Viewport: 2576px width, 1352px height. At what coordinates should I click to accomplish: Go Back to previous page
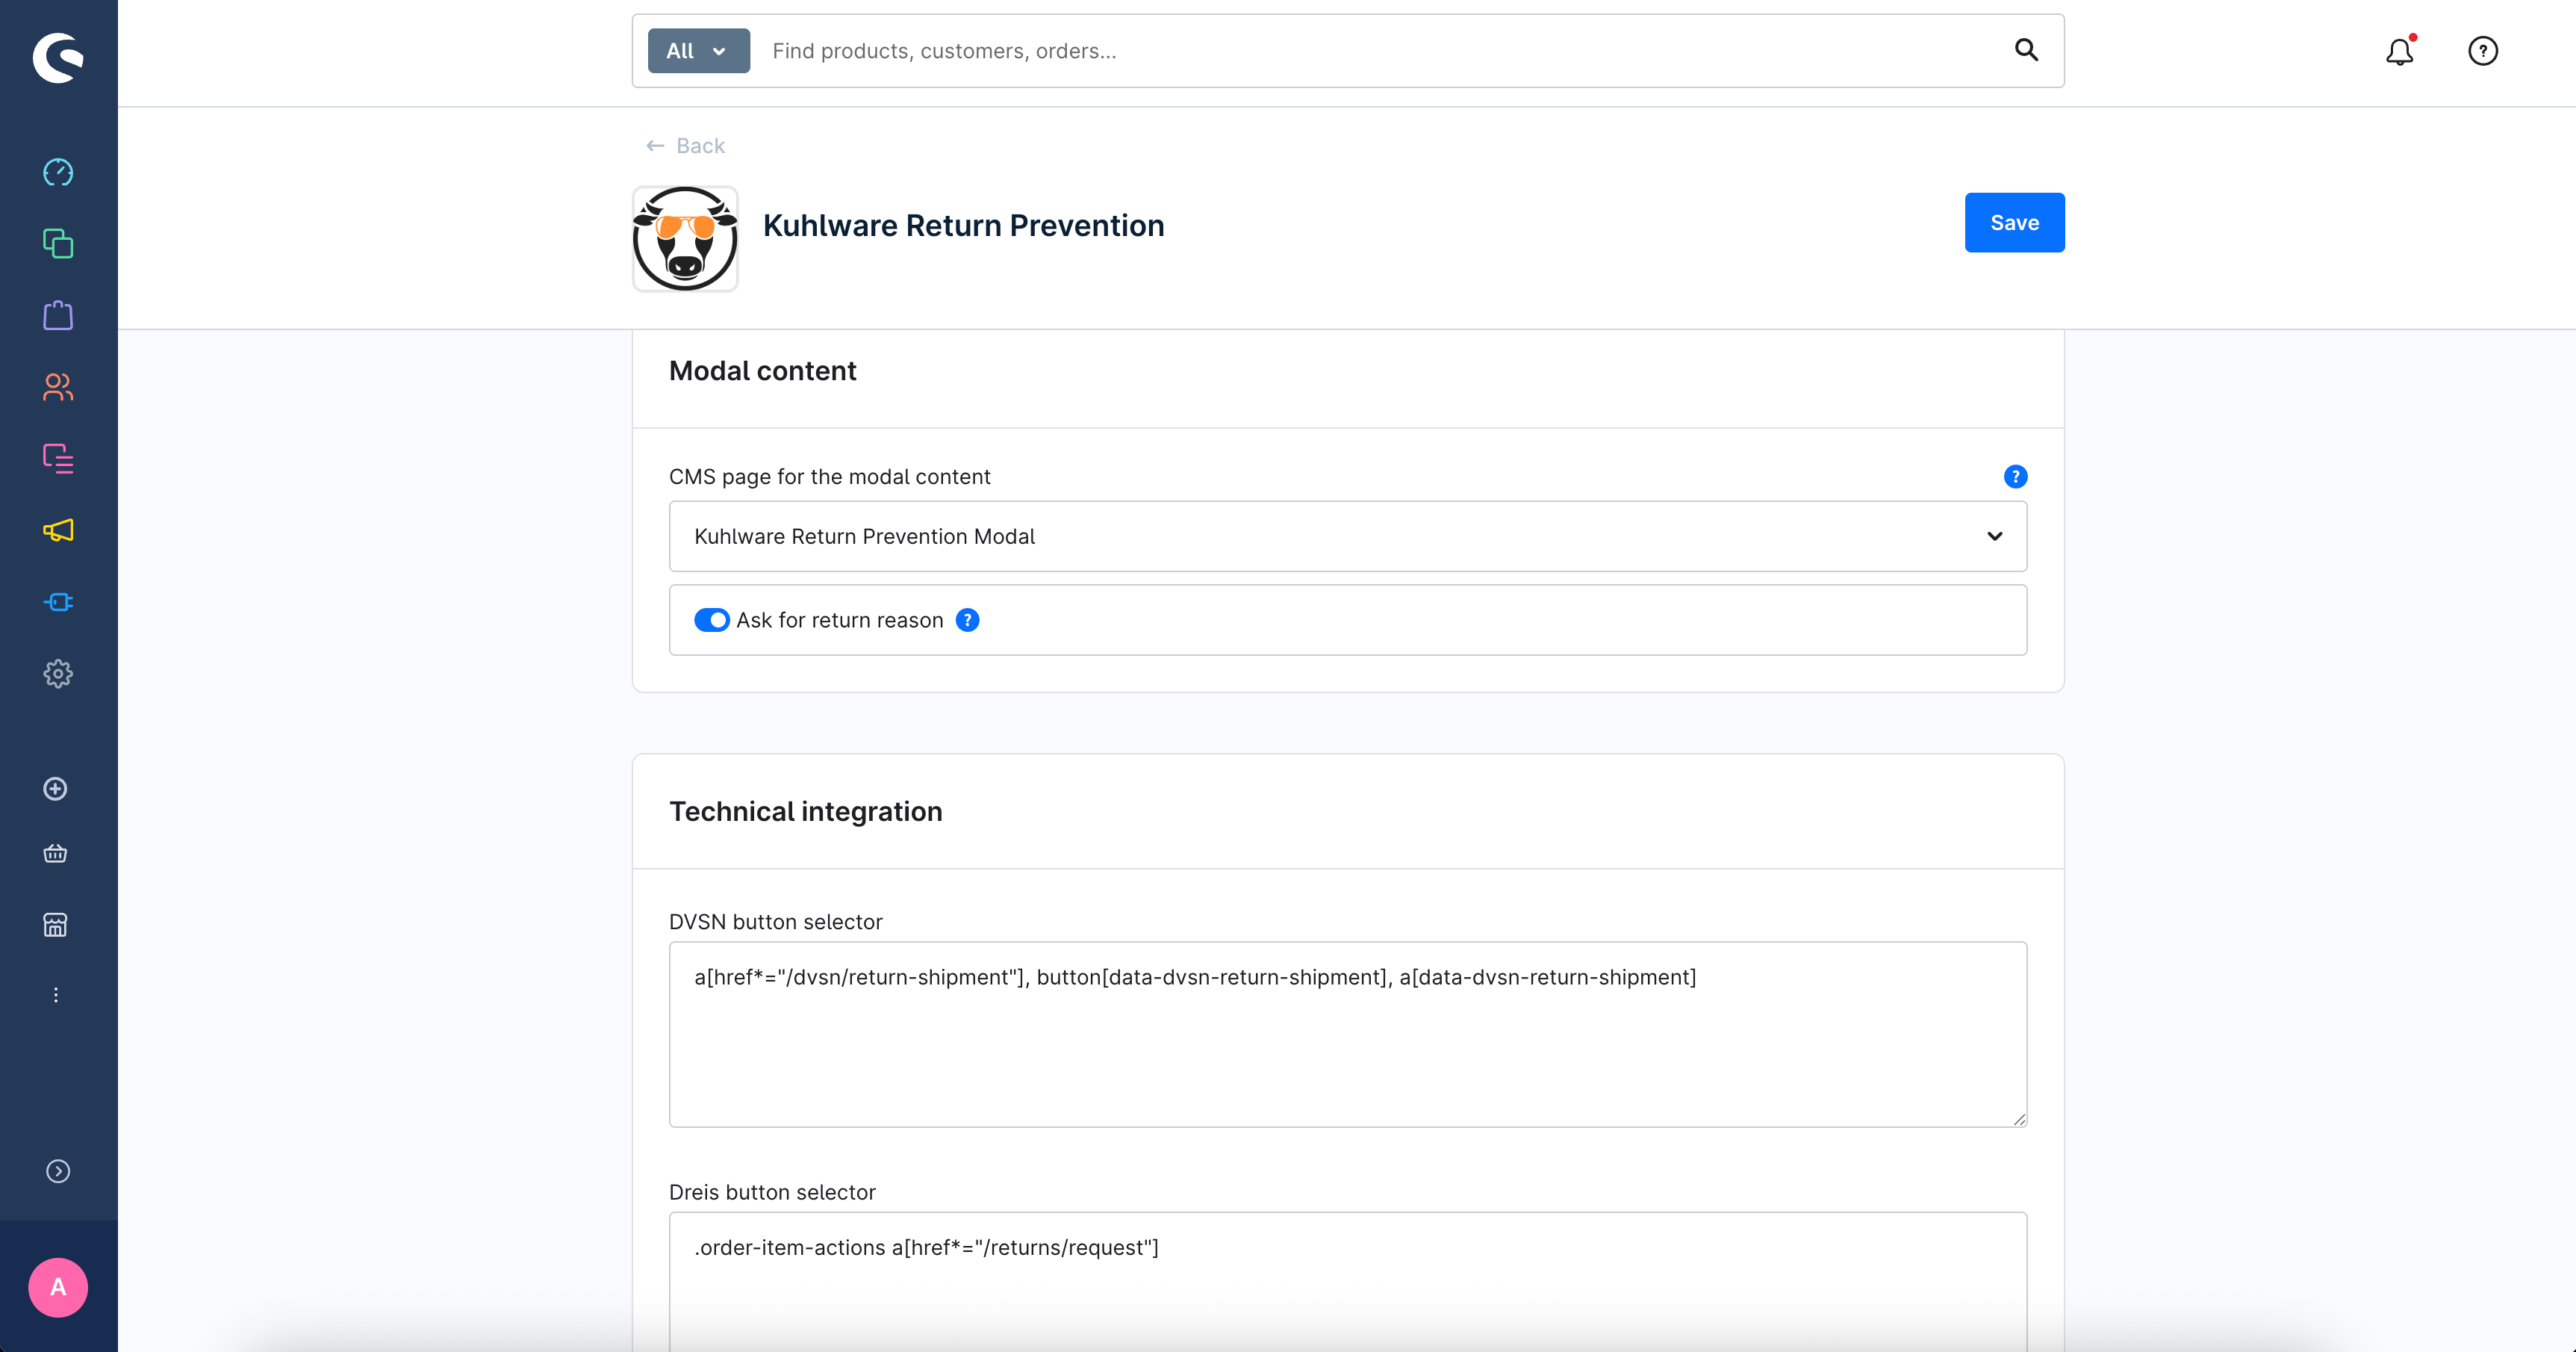pyautogui.click(x=685, y=146)
